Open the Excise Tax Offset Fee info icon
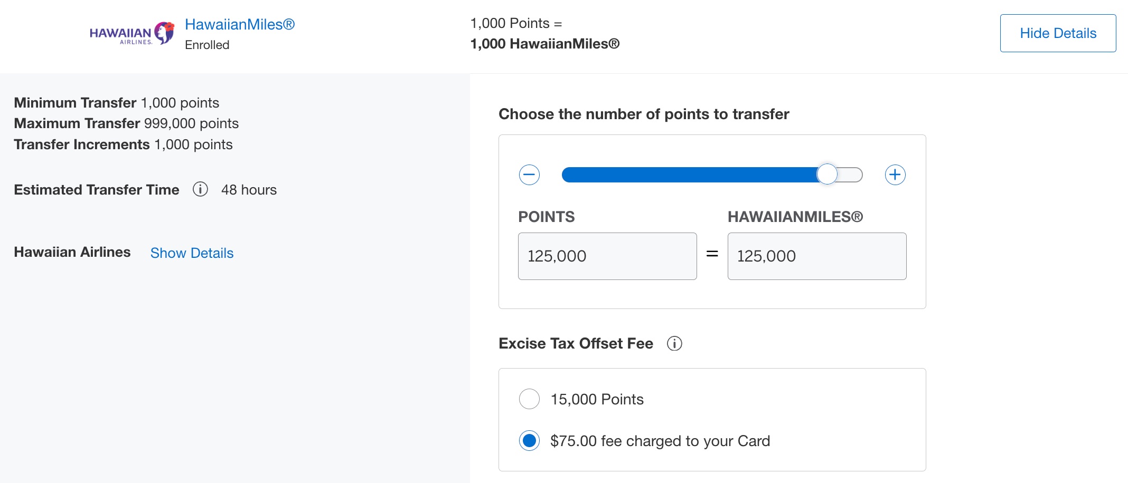This screenshot has height=483, width=1128. [674, 343]
